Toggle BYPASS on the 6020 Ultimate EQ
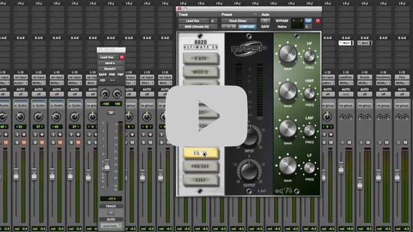The image size is (413, 232). pyautogui.click(x=282, y=21)
